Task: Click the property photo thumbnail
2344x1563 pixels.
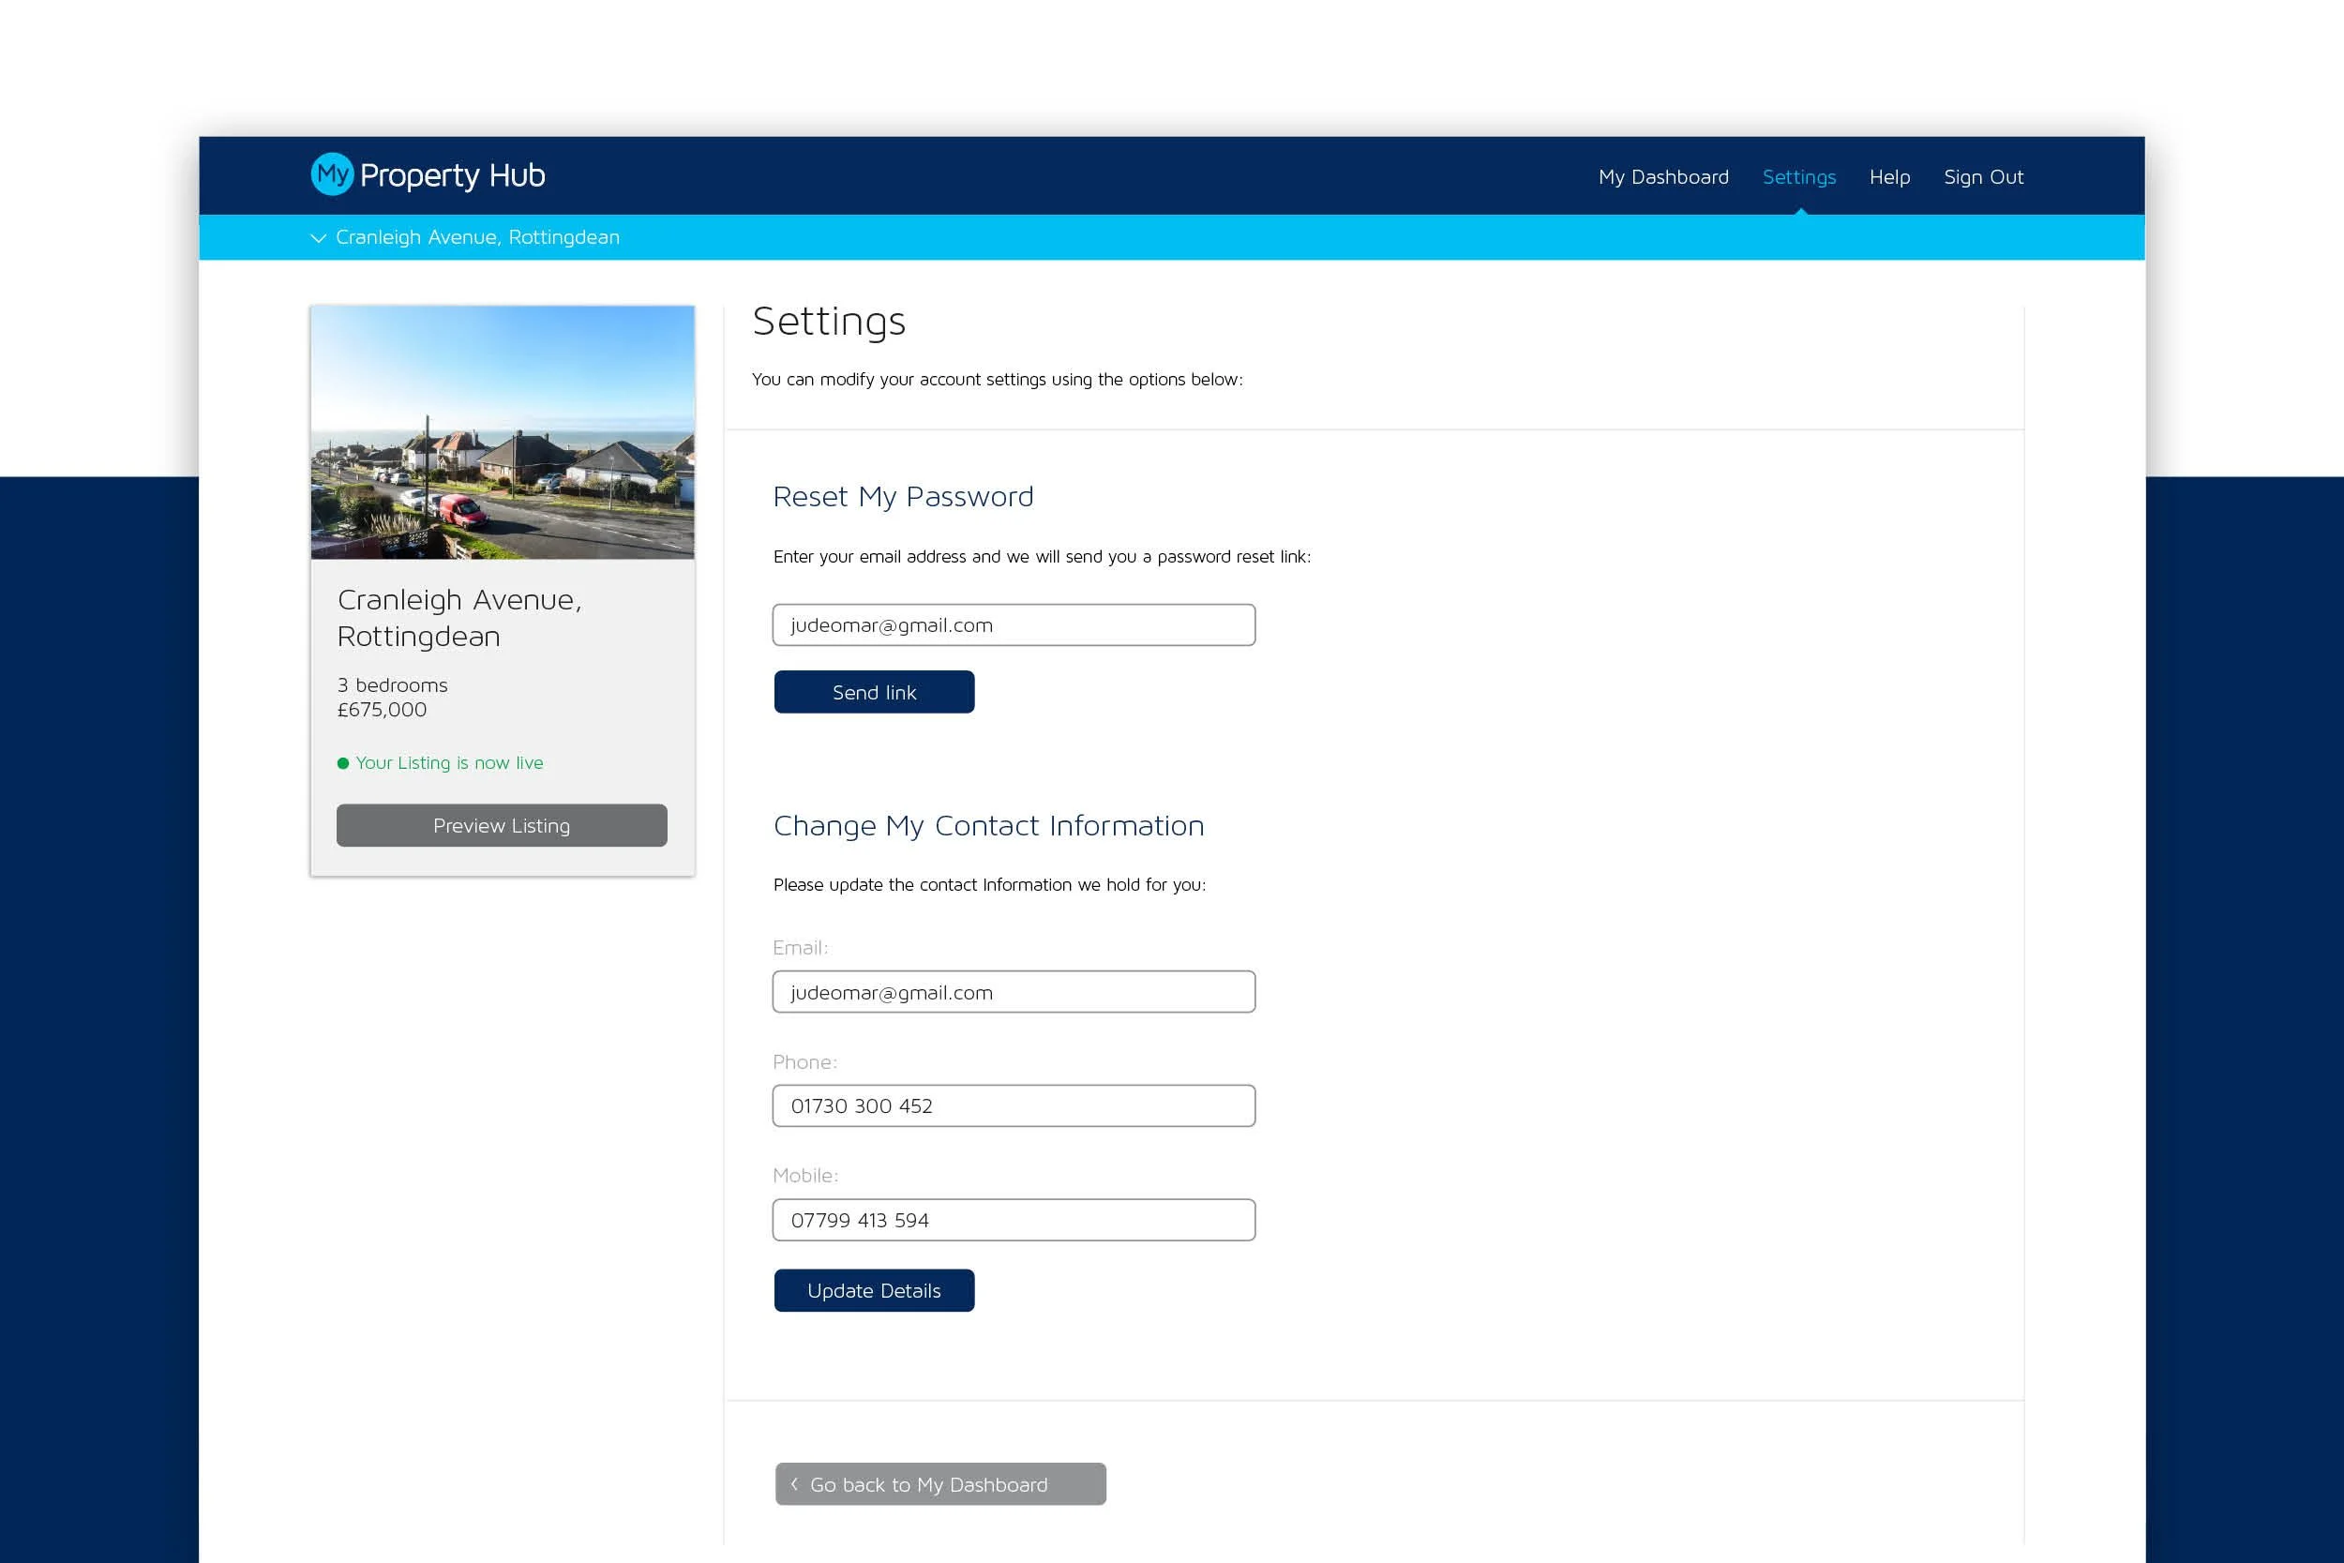Action: point(503,431)
